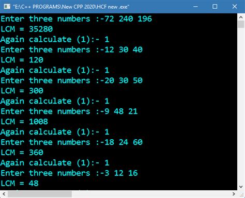
Task: Click the result "LCM = 120"
Action: [22, 60]
